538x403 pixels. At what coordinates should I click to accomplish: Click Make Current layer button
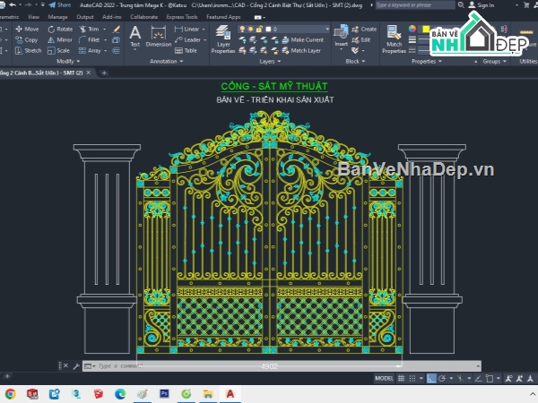[303, 39]
